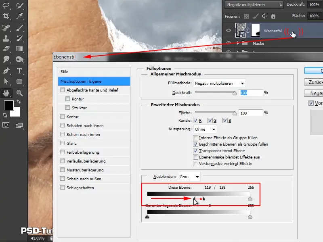323x242 pixels.
Task: Open the Glanz style settings
Action: (71, 143)
